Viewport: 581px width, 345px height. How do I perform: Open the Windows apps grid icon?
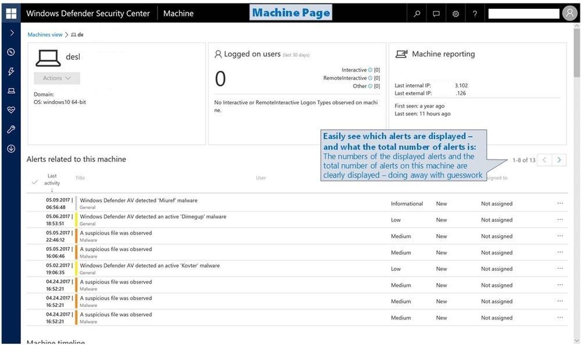tap(11, 13)
